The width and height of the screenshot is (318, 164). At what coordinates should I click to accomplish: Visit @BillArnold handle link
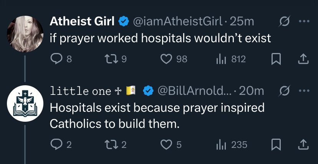[194, 91]
